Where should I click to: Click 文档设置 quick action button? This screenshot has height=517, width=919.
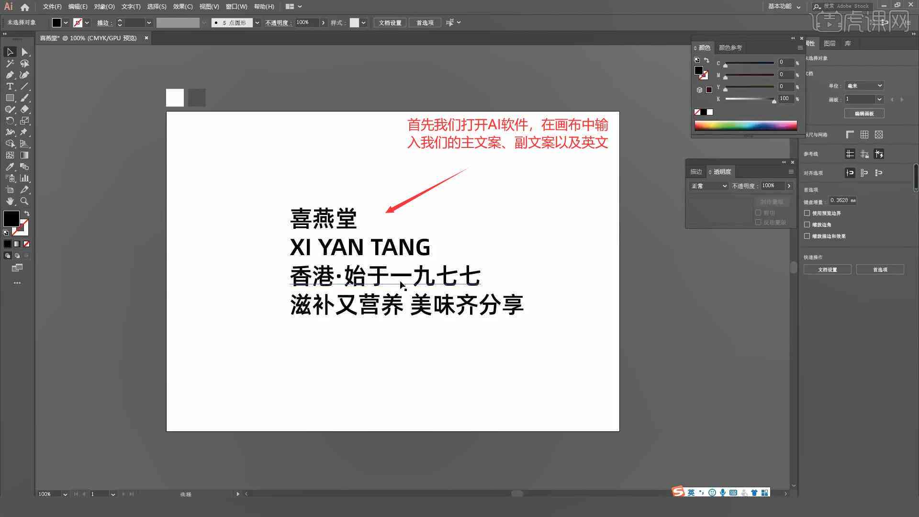coord(829,270)
